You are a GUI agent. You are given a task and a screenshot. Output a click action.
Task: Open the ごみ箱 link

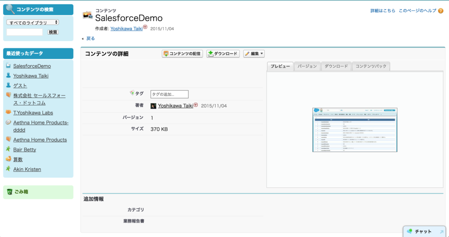click(22, 192)
